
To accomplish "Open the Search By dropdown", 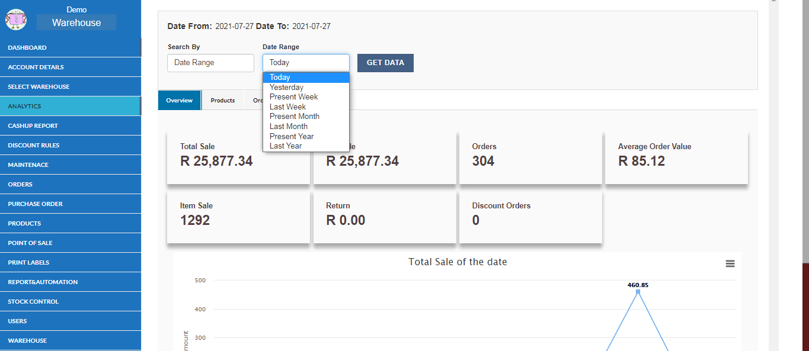I will (x=210, y=63).
